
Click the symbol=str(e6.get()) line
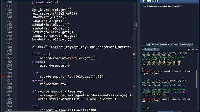pyautogui.click(x=51, y=28)
